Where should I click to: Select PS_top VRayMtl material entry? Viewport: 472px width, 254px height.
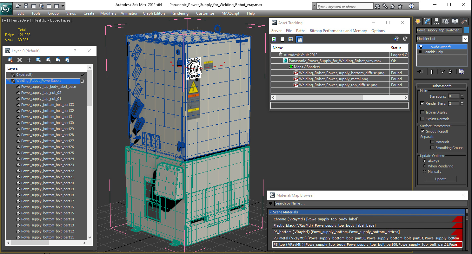click(367, 244)
